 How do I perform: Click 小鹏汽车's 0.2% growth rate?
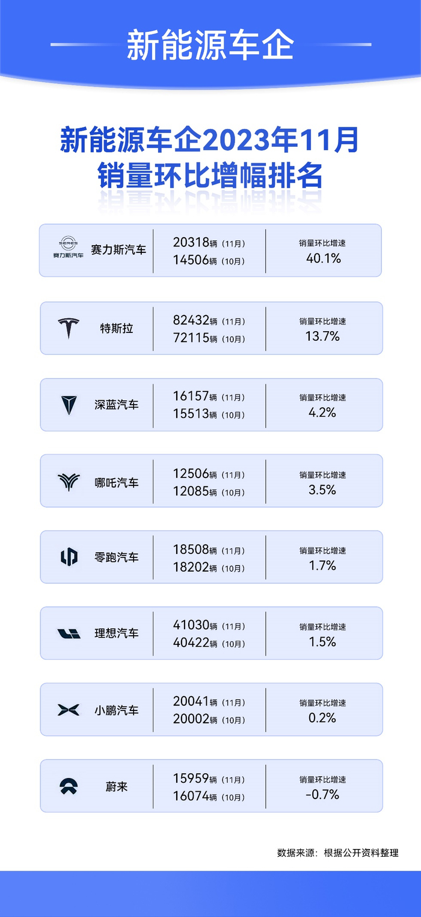[323, 718]
